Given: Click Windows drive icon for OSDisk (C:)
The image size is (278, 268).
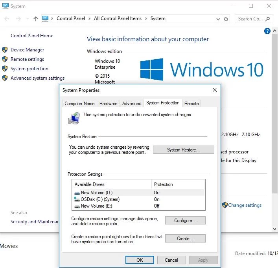Looking at the screenshot, I should coord(77,199).
